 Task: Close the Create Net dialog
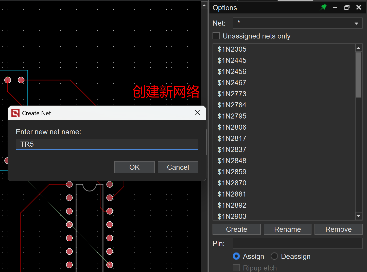click(x=198, y=113)
